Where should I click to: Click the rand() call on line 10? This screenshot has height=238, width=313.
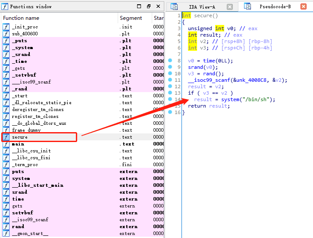pyautogui.click(x=212, y=74)
